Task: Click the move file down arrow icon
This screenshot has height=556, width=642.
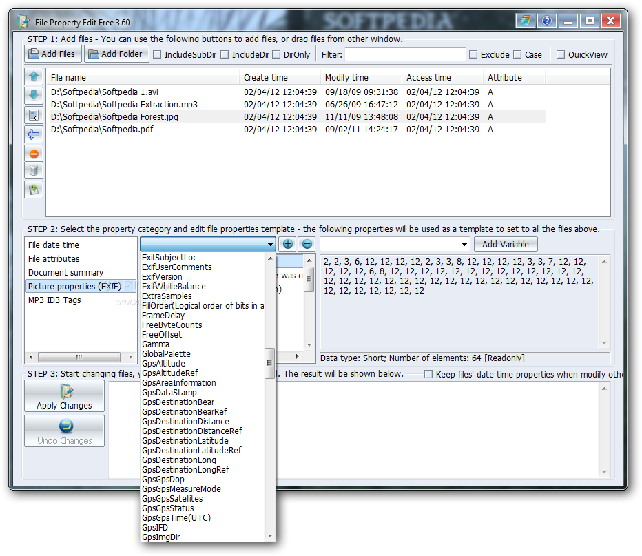Action: pos(34,95)
